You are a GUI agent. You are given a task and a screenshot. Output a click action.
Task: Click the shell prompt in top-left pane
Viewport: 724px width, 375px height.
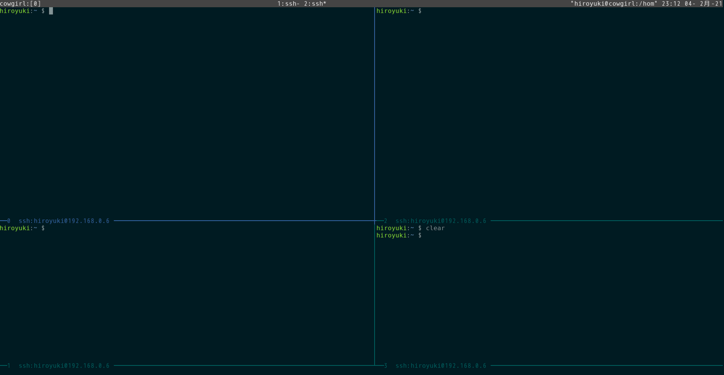pos(21,10)
